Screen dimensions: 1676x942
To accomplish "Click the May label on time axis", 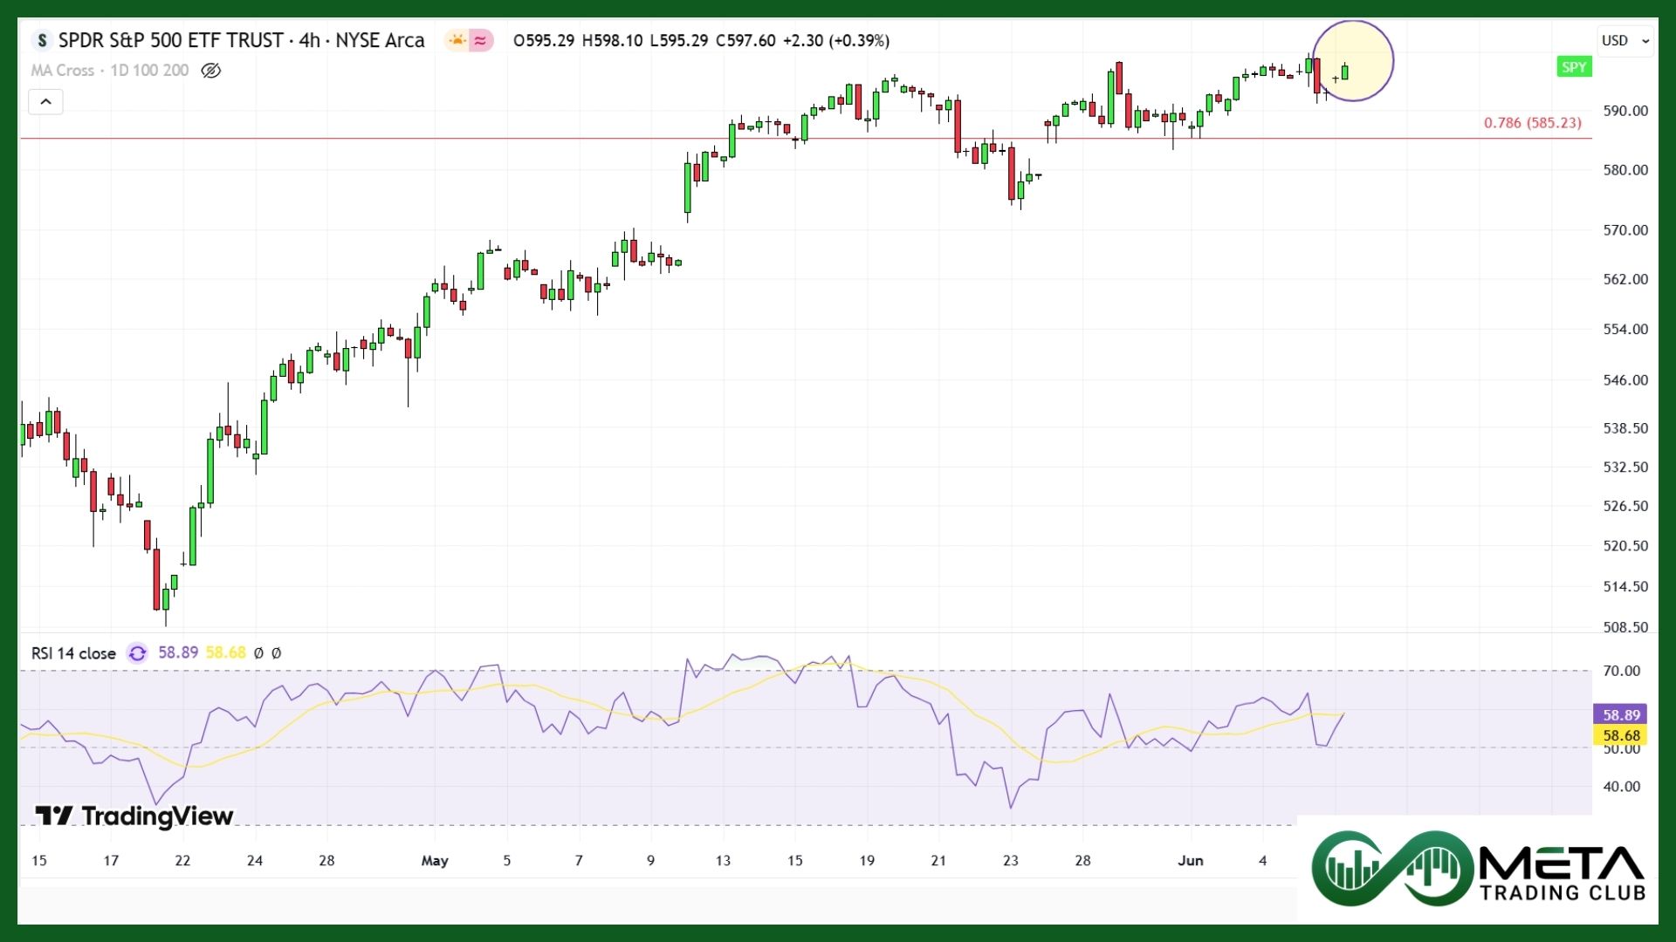I will pyautogui.click(x=435, y=861).
